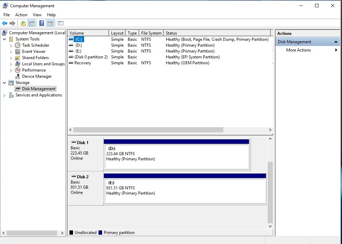Click the blue Primary partition legend swatch
The height and width of the screenshot is (244, 342).
point(100,233)
